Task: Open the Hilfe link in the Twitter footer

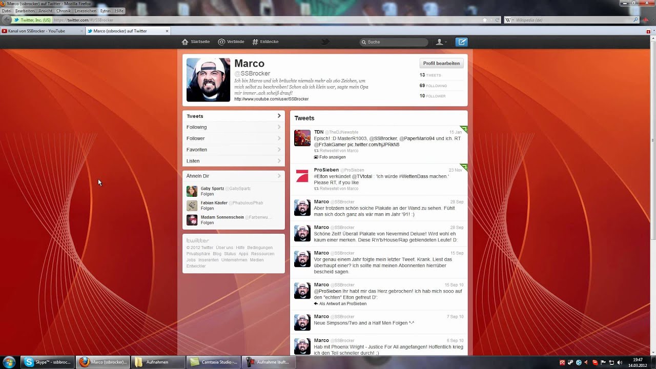Action: [x=240, y=248]
